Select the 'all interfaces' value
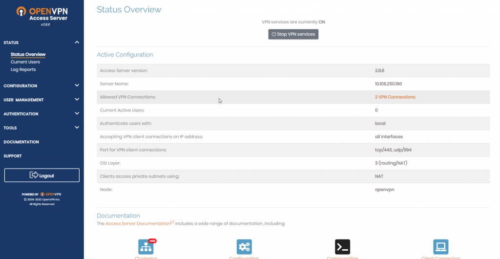 [x=389, y=136]
